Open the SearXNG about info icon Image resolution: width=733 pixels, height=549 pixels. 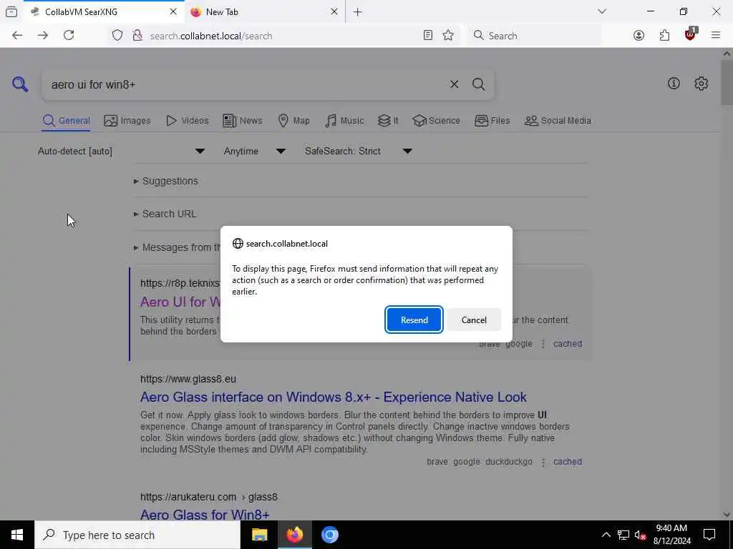coord(674,84)
